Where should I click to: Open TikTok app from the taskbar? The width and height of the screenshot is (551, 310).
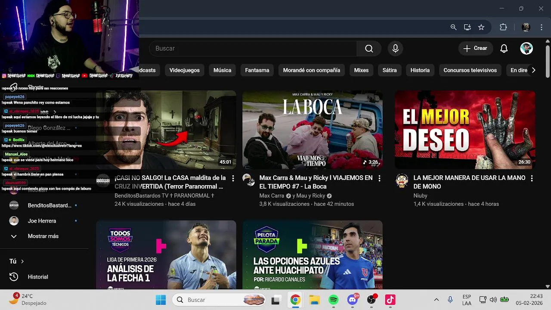(390, 300)
